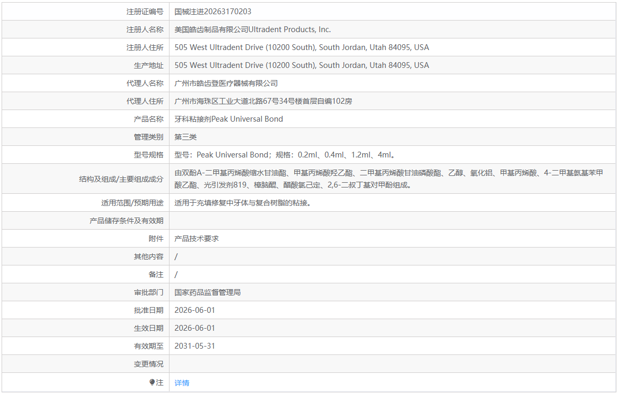Click the 变更情况 label
This screenshot has width=618, height=395.
[148, 364]
